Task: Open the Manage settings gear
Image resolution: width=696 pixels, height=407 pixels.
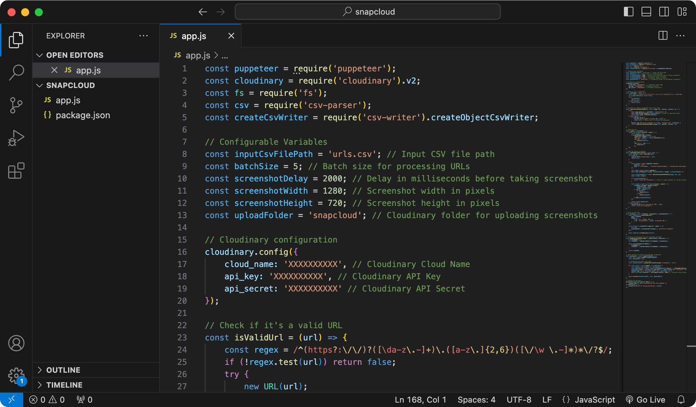Action: tap(16, 376)
